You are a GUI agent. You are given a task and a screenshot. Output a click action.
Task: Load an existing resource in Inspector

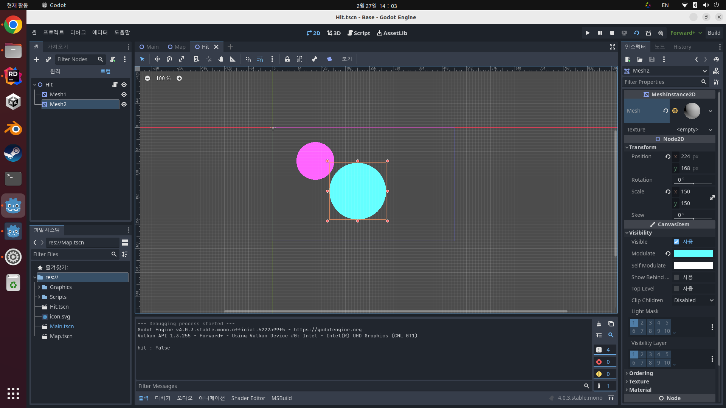coord(640,59)
